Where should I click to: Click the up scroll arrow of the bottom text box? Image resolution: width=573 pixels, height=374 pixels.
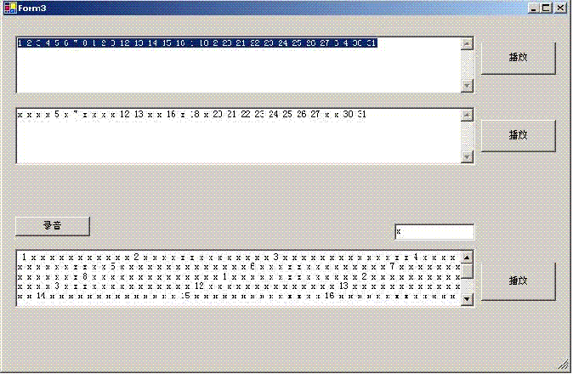pos(467,257)
